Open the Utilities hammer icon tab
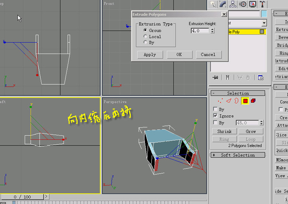The image size is (288, 204). pos(262,4)
